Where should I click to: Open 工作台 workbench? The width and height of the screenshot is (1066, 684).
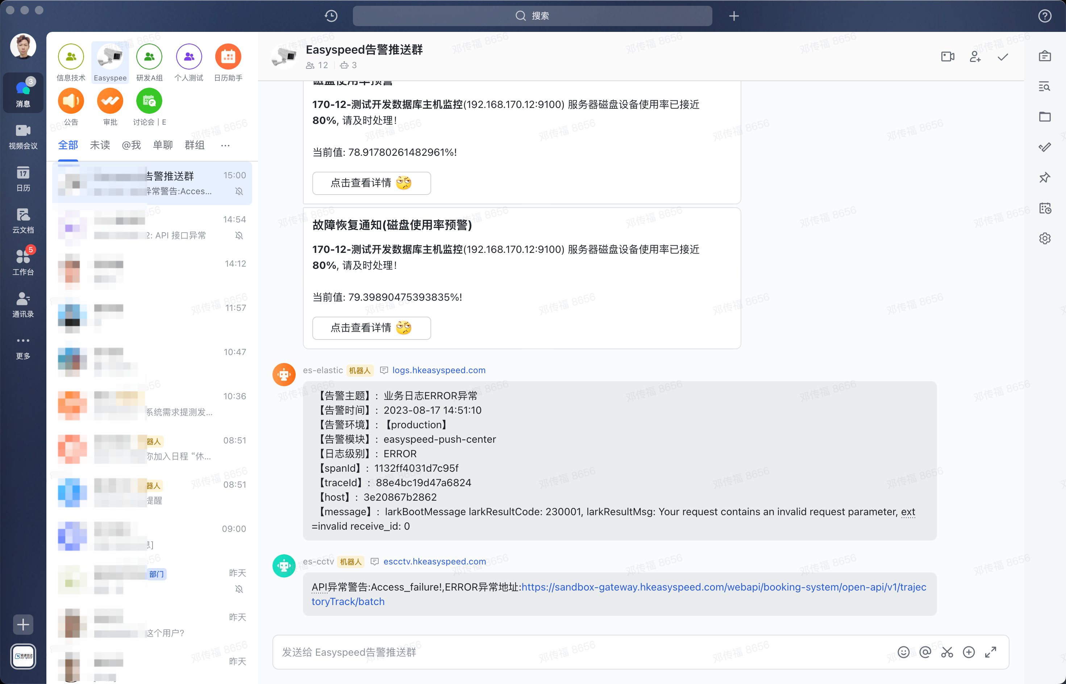coord(23,262)
